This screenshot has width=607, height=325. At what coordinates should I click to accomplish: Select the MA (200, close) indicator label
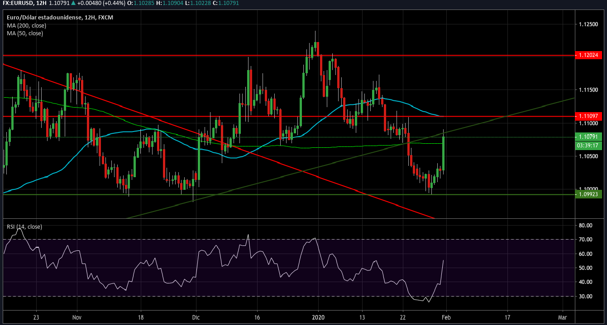(x=26, y=26)
